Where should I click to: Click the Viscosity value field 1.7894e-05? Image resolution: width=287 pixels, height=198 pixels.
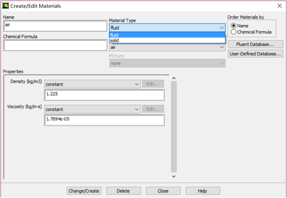tap(104, 120)
